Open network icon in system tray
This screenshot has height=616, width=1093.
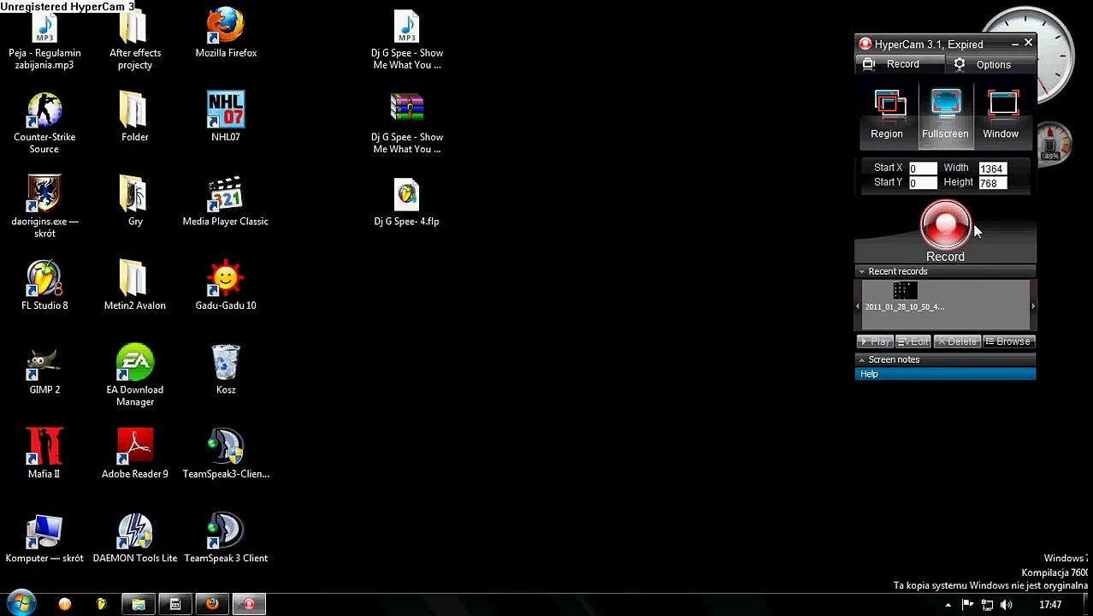click(x=987, y=605)
